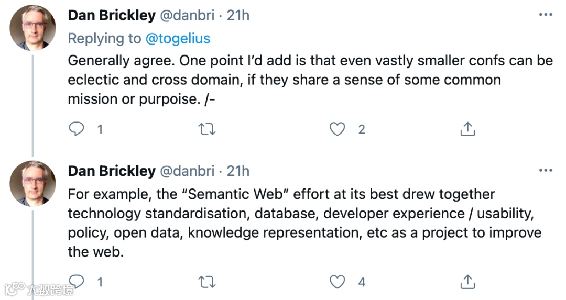Retweet the Semantic Web tweet
The height and width of the screenshot is (300, 566).
[208, 282]
